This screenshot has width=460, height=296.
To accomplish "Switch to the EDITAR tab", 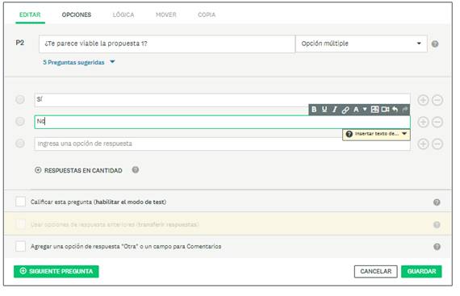I will click(30, 15).
